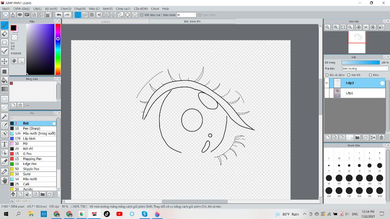Image resolution: width=390 pixels, height=219 pixels.
Task: Open the color palette wheel button
Action: tap(14, 61)
